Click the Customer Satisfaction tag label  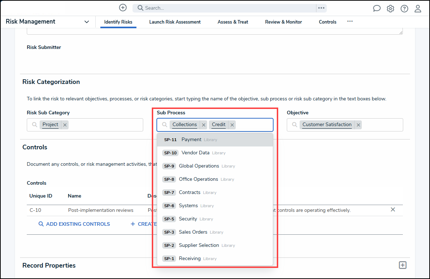(327, 125)
